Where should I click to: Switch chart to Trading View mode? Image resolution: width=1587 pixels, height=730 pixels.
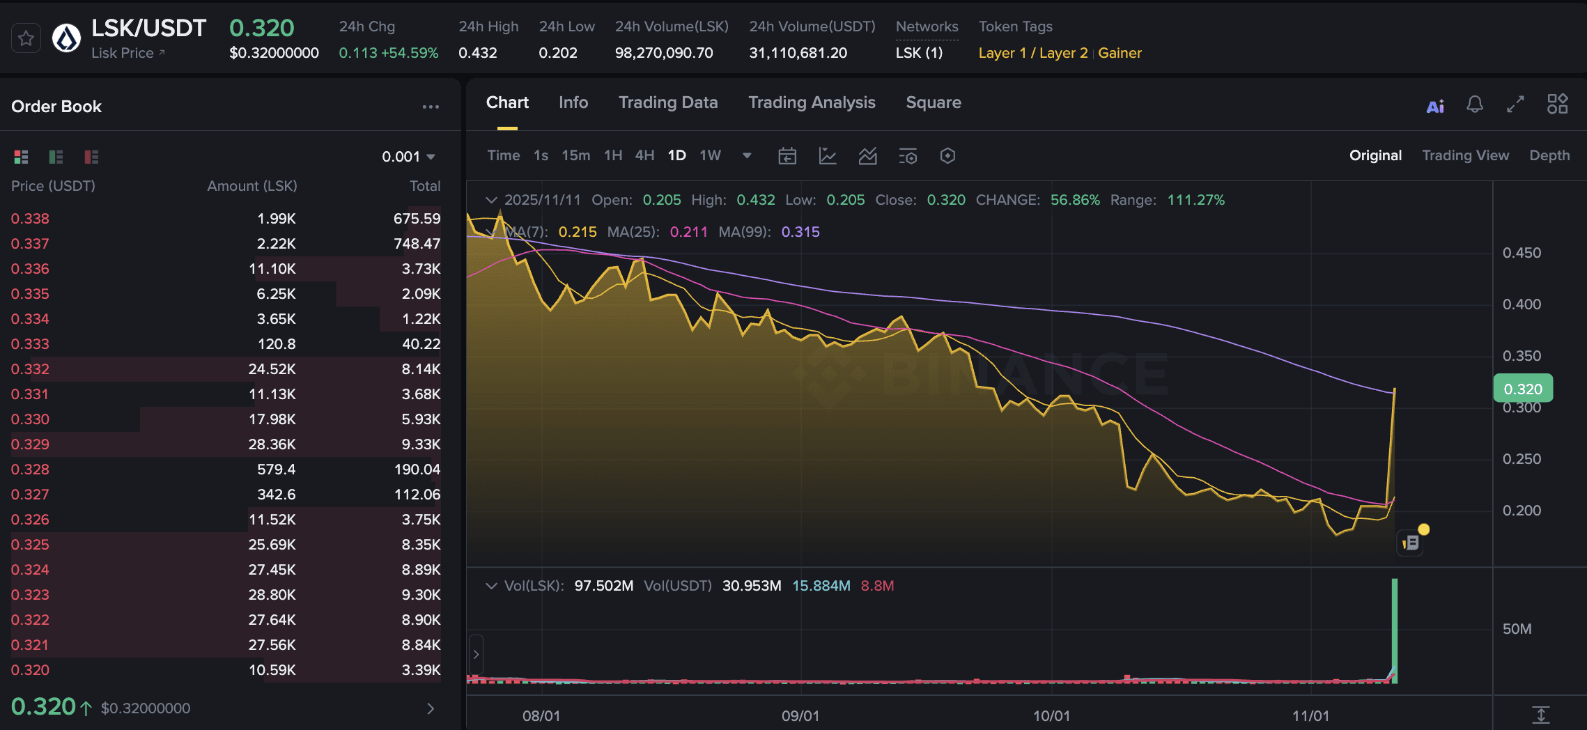(1465, 155)
